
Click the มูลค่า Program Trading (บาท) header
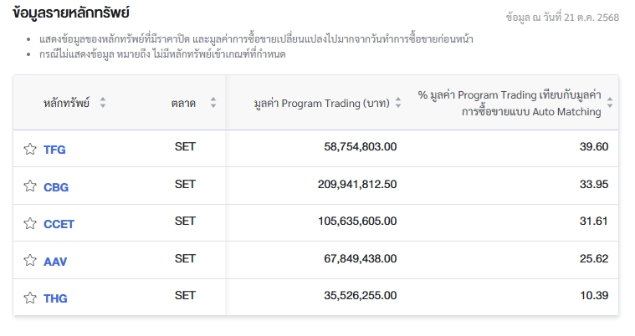point(321,104)
